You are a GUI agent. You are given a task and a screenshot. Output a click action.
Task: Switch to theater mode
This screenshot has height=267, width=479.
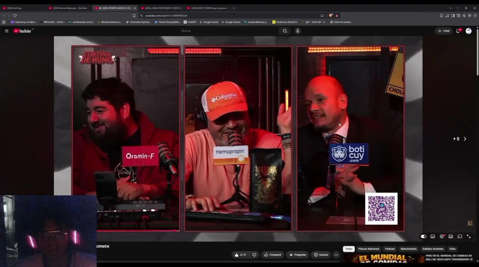point(451,237)
